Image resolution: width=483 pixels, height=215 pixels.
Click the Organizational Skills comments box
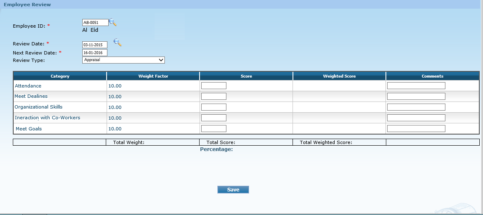pyautogui.click(x=416, y=107)
